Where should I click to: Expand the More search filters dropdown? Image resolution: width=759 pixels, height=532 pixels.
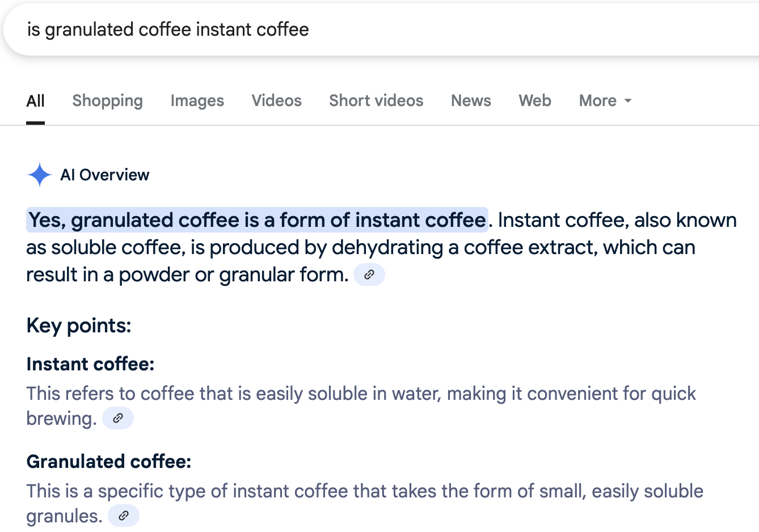coord(605,101)
